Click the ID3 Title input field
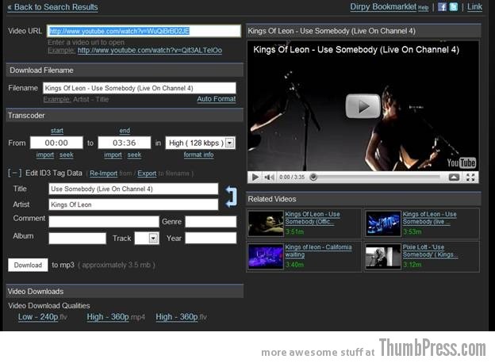 133,189
